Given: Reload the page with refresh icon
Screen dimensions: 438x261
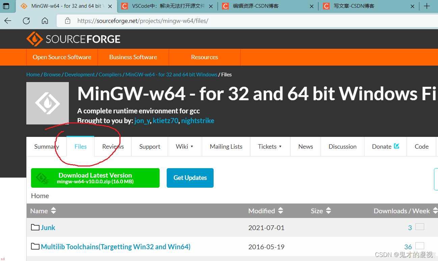Looking at the screenshot, I should coord(26,21).
